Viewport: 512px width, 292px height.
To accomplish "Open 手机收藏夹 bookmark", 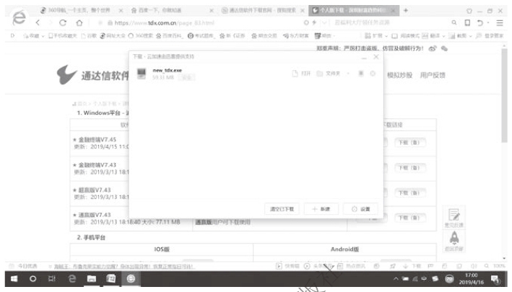I will (x=63, y=36).
